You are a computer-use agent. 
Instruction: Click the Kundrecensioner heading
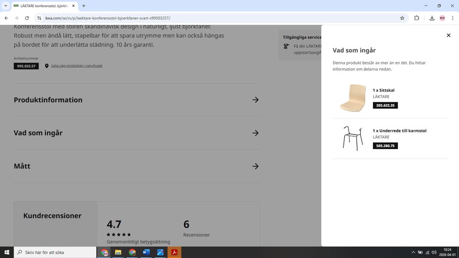(53, 215)
